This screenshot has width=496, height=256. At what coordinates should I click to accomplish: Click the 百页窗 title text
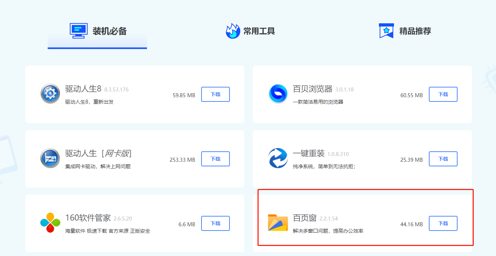305,218
